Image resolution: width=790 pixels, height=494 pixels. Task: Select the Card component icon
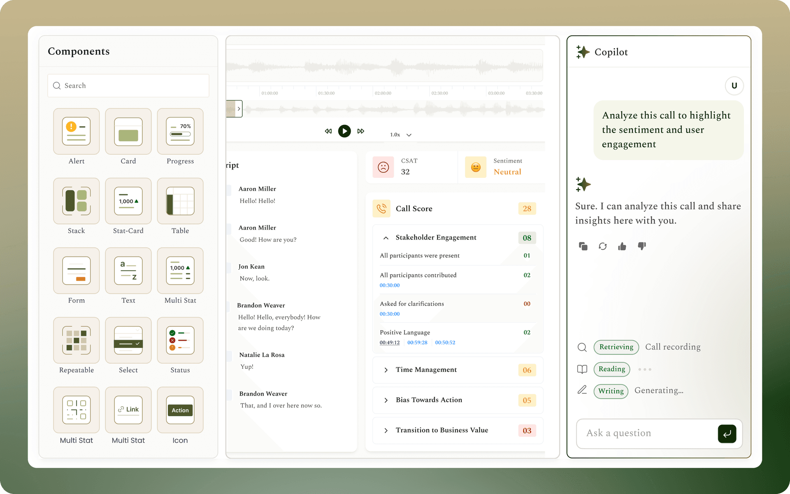(x=128, y=131)
